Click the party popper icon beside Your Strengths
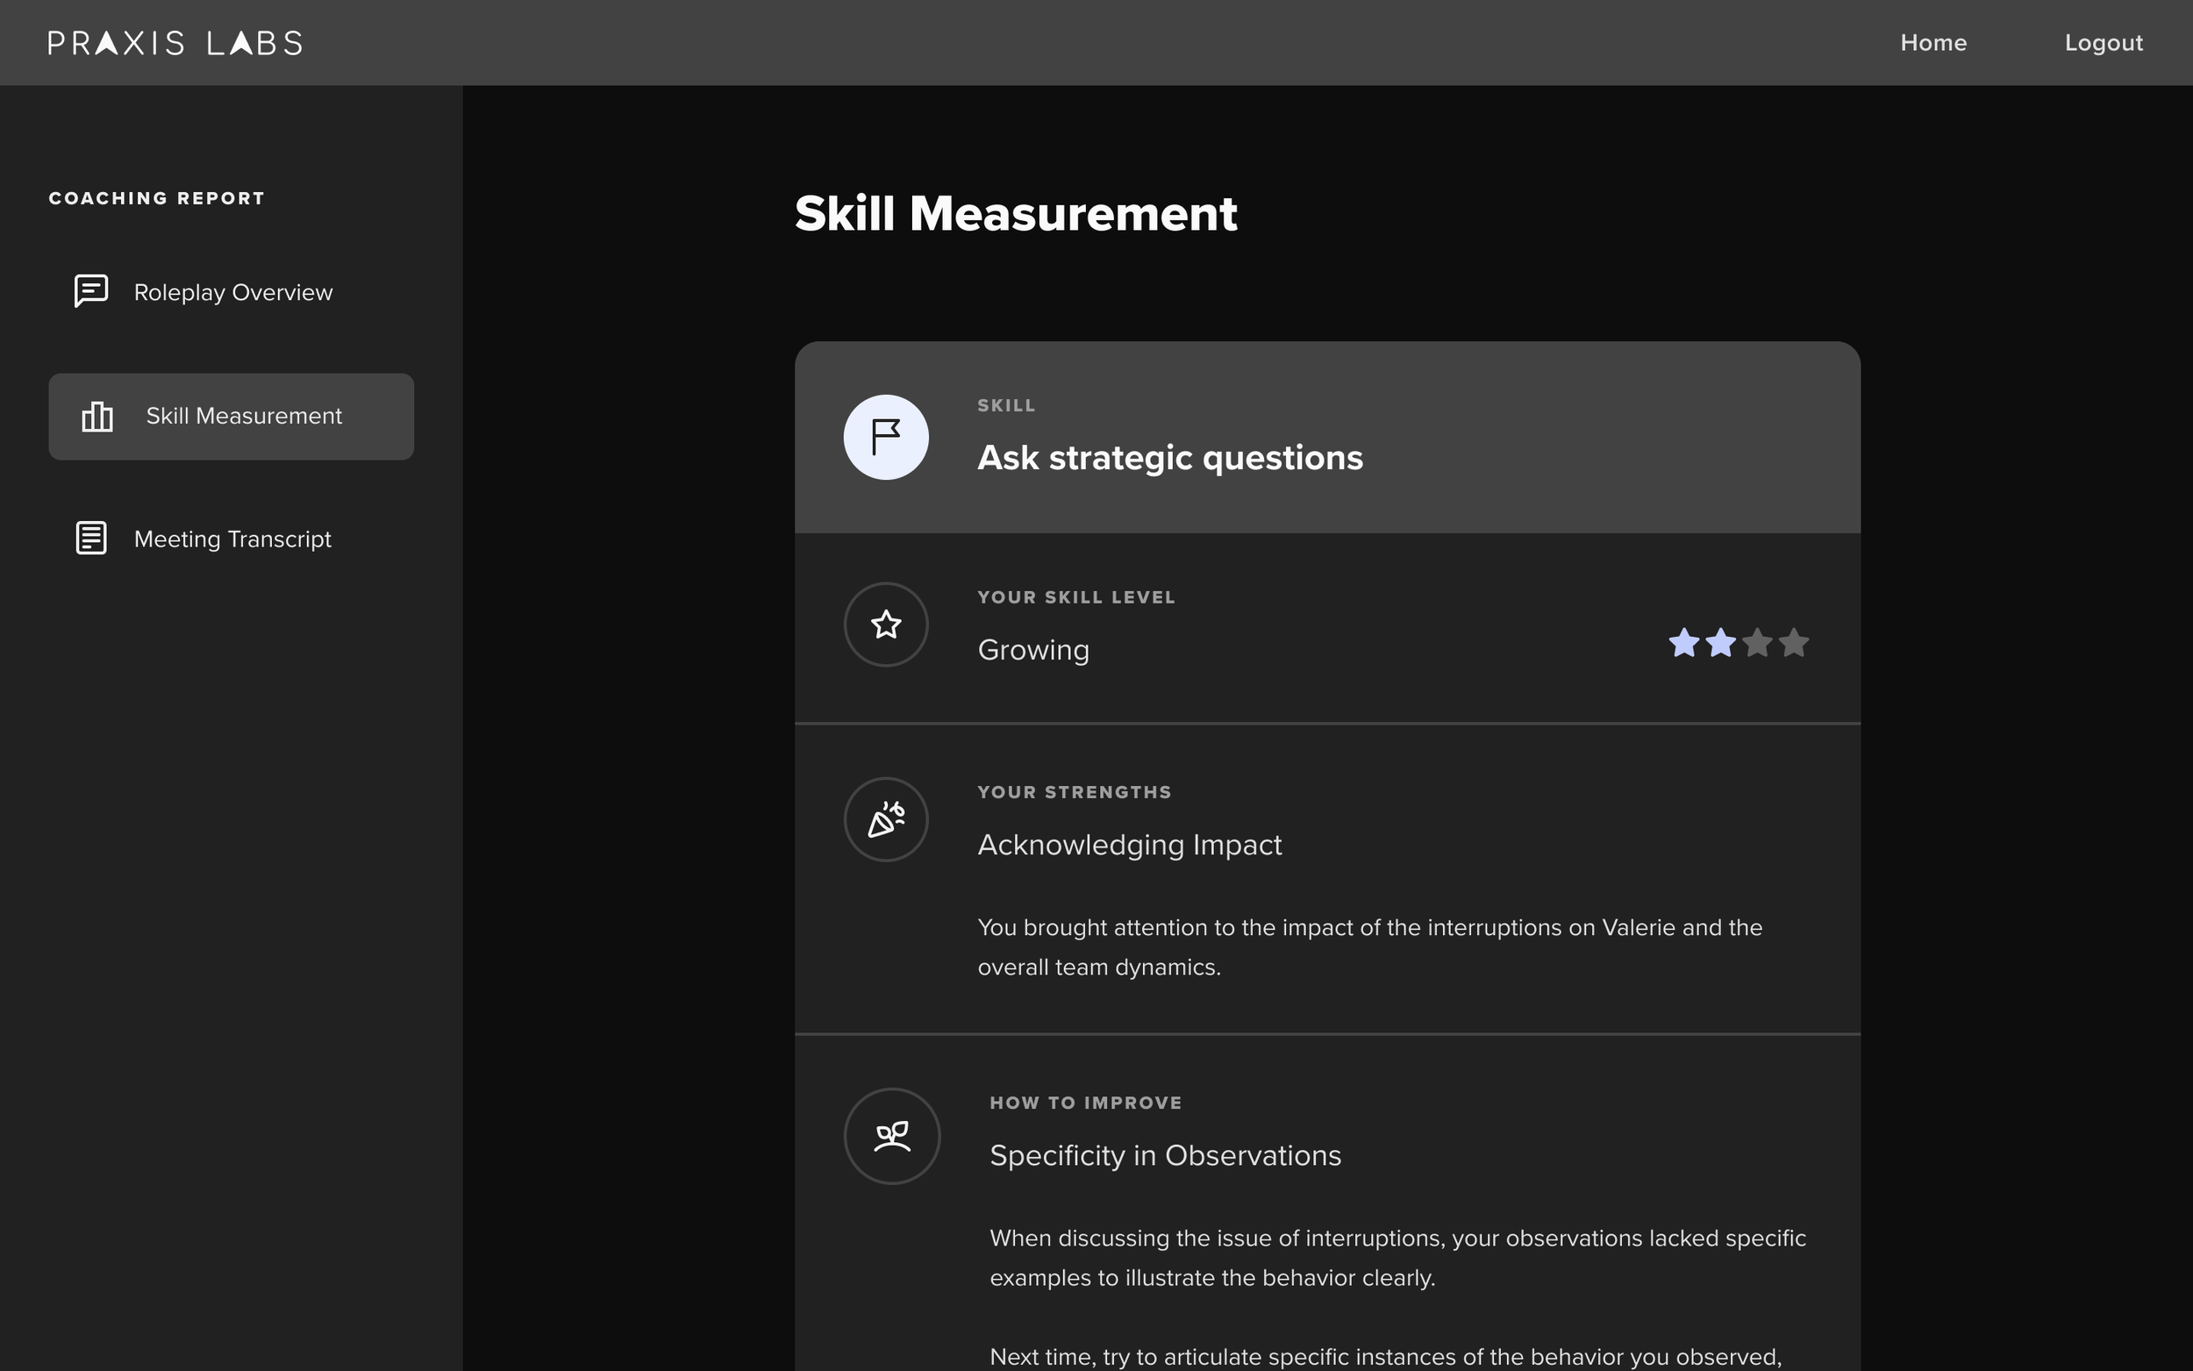Image resolution: width=2193 pixels, height=1371 pixels. pyautogui.click(x=886, y=819)
